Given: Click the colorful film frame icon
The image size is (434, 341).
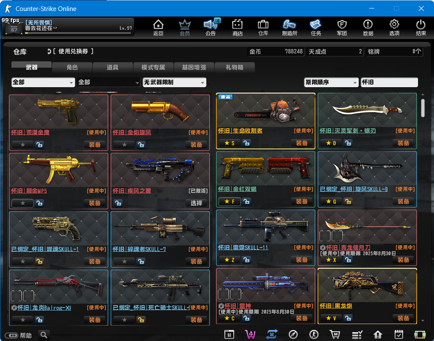Looking at the screenshot, I should click(x=420, y=335).
